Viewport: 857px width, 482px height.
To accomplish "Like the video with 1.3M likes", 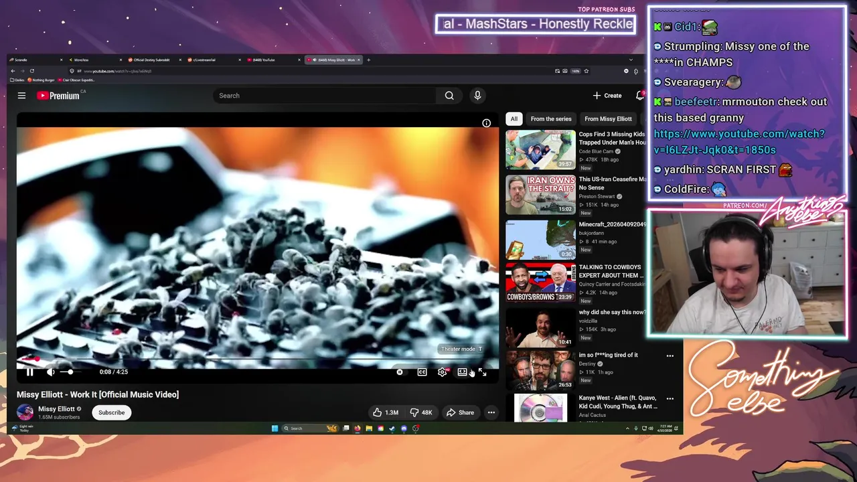I will pyautogui.click(x=386, y=412).
